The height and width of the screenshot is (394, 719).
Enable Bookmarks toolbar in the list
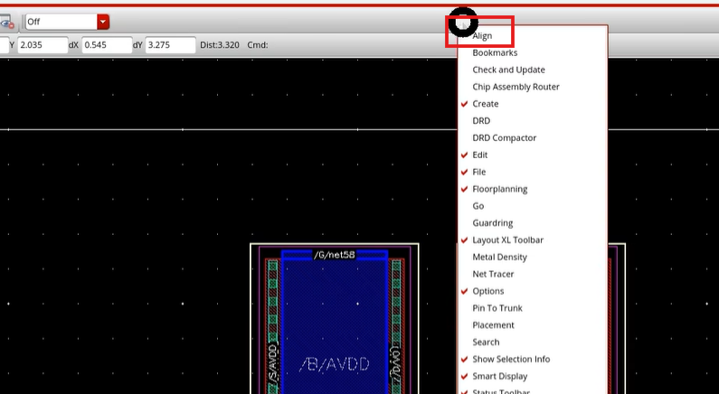(533, 52)
